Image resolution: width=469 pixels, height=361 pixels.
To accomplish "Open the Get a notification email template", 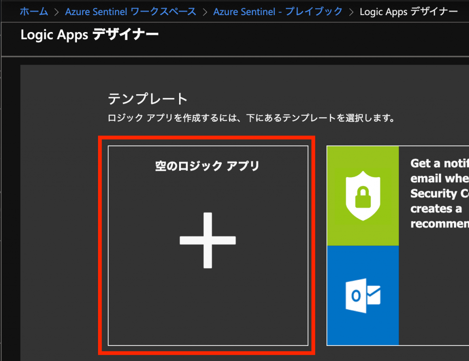I will (x=398, y=246).
